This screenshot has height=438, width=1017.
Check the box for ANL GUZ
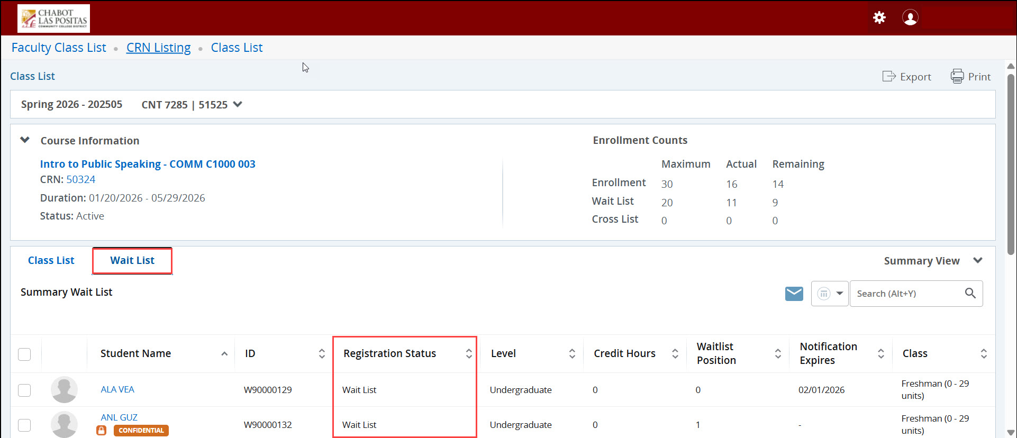pyautogui.click(x=24, y=425)
